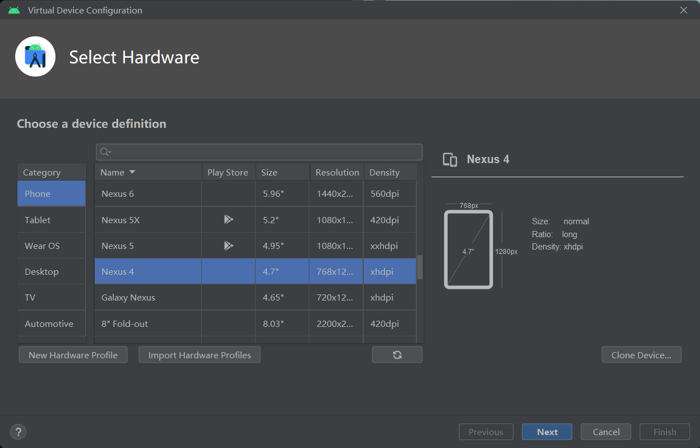Click the Play Store icon for Nexus 5
This screenshot has height=448, width=700.
point(228,246)
